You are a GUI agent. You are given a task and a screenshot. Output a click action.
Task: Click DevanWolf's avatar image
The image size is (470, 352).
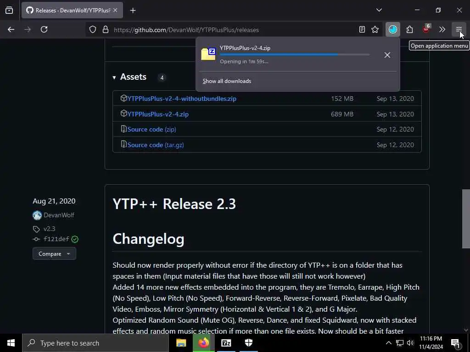37,215
